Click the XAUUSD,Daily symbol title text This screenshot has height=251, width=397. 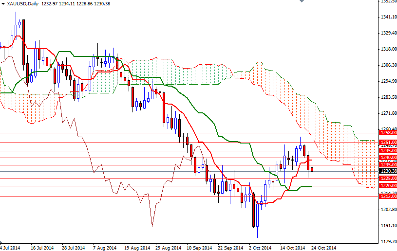coord(24,4)
